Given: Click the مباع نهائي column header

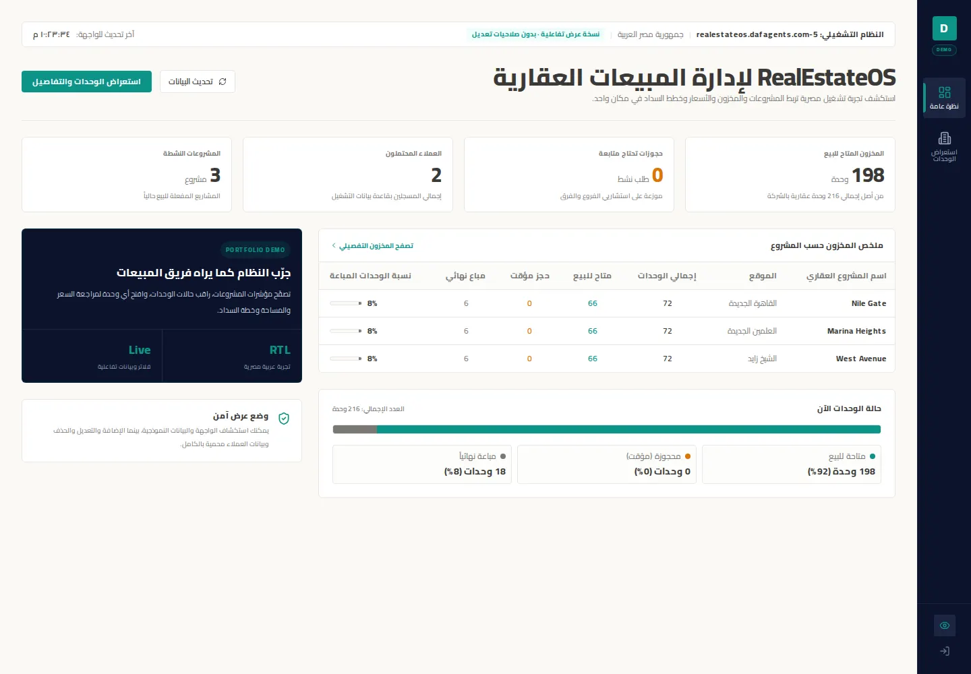Looking at the screenshot, I should [x=465, y=276].
